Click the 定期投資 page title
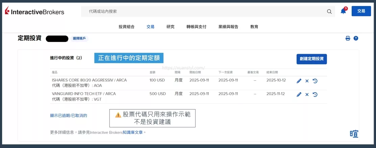The height and width of the screenshot is (148, 376). point(29,38)
